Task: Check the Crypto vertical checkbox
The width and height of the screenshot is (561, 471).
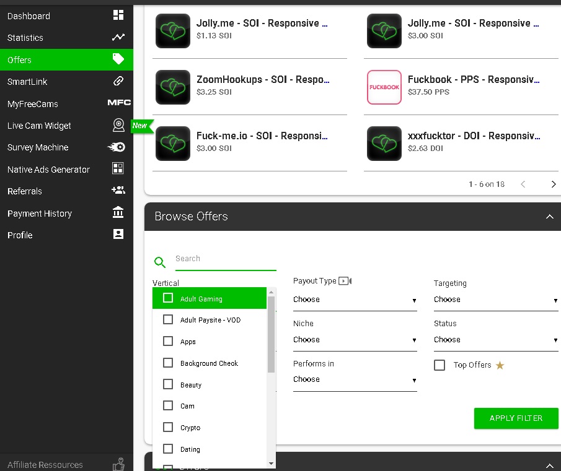Action: (168, 427)
